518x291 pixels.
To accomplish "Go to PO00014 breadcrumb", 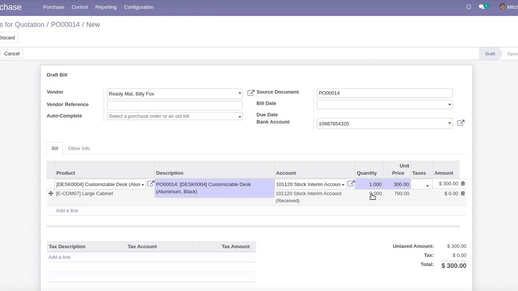I will click(x=65, y=25).
